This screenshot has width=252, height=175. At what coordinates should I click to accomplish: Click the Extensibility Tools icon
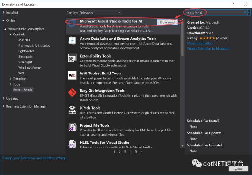tap(72, 58)
